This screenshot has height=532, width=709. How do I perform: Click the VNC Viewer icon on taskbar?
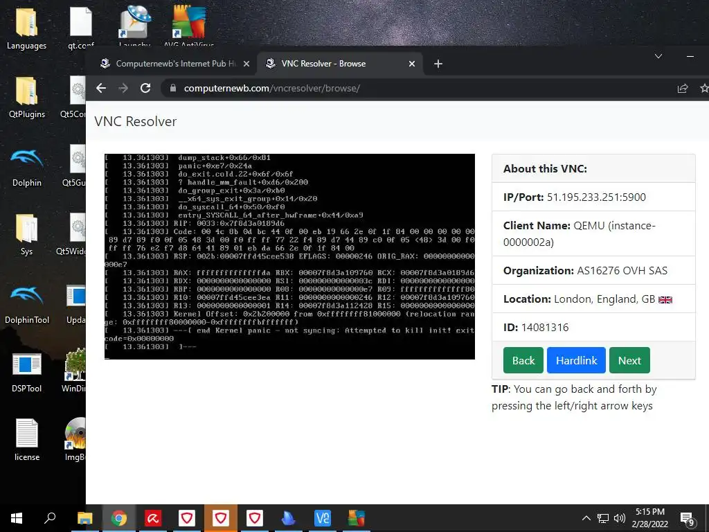(323, 518)
